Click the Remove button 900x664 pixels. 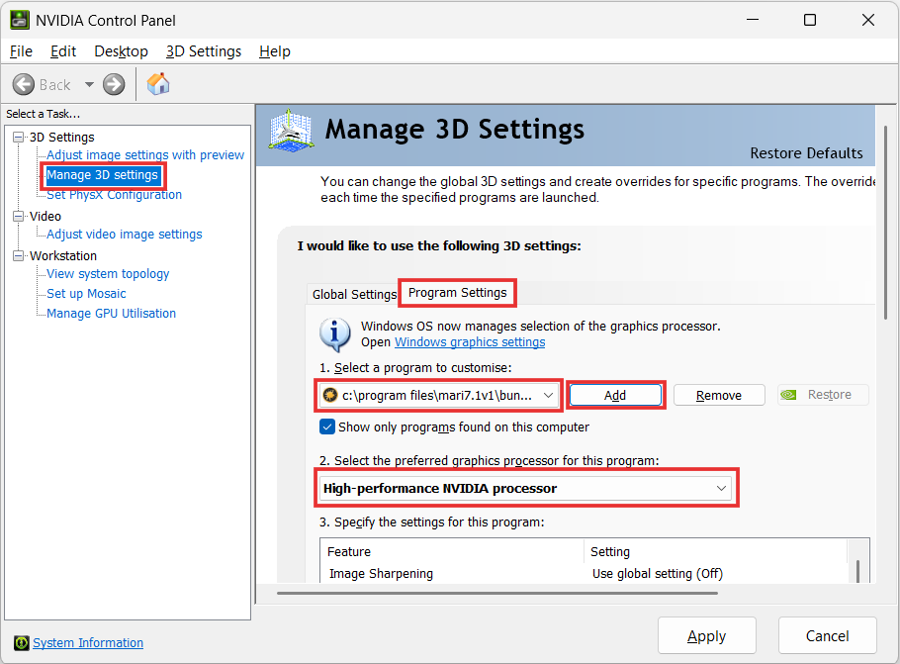click(719, 395)
